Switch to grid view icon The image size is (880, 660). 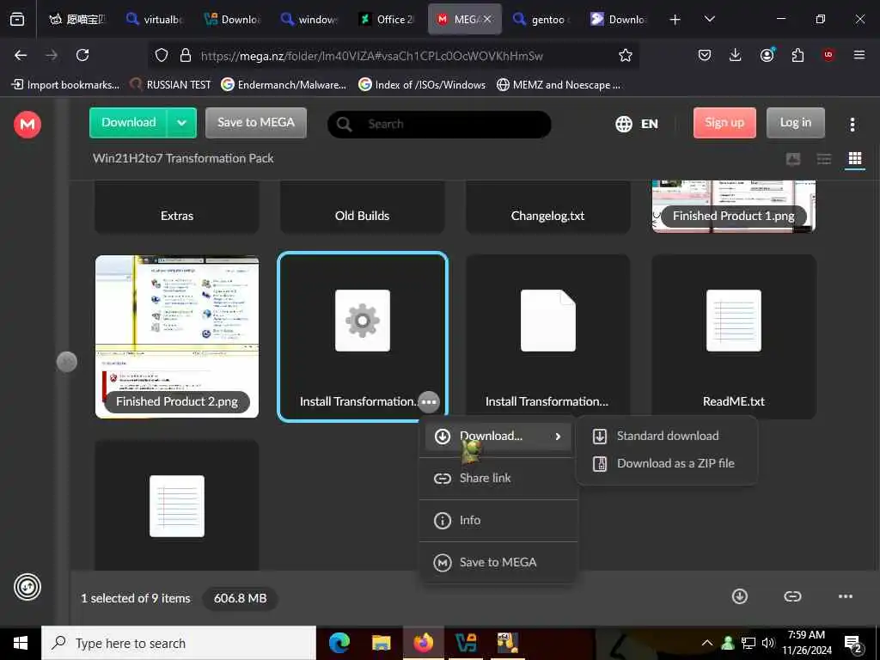click(x=855, y=159)
